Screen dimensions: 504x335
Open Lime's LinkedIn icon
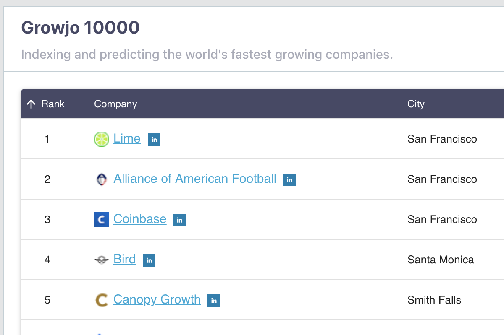click(x=154, y=140)
